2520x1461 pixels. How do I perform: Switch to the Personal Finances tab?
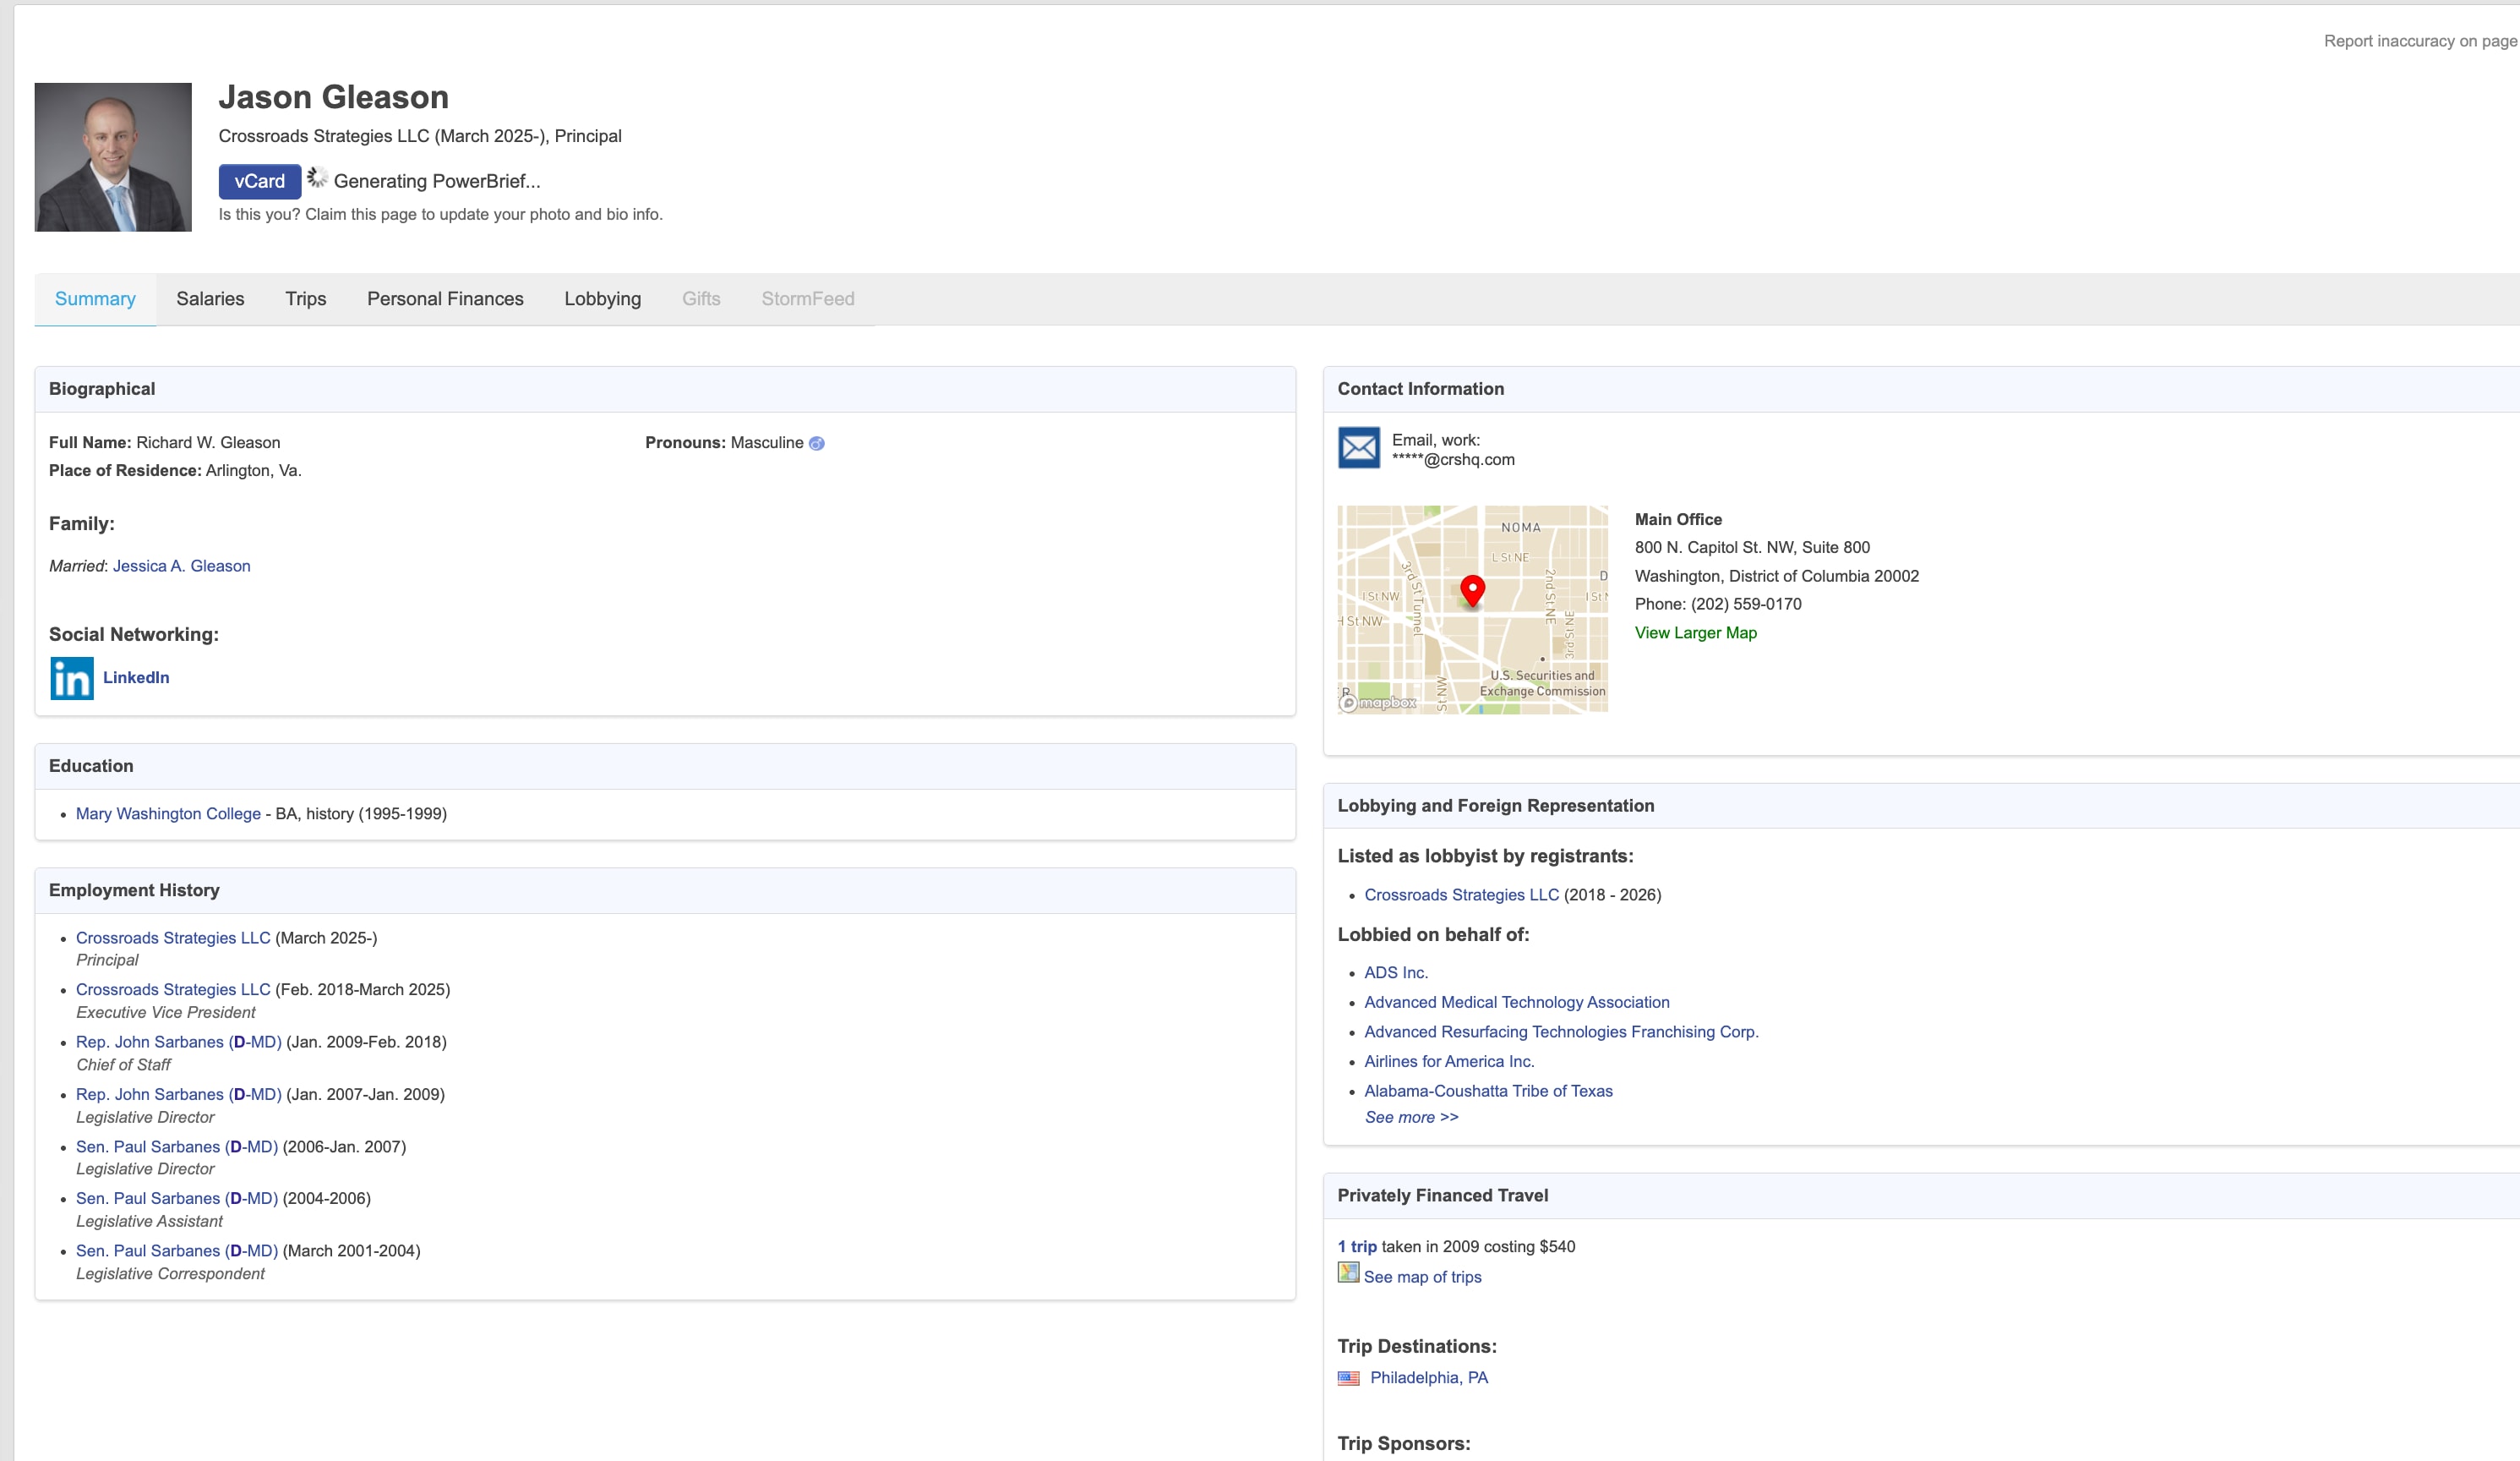click(x=445, y=299)
